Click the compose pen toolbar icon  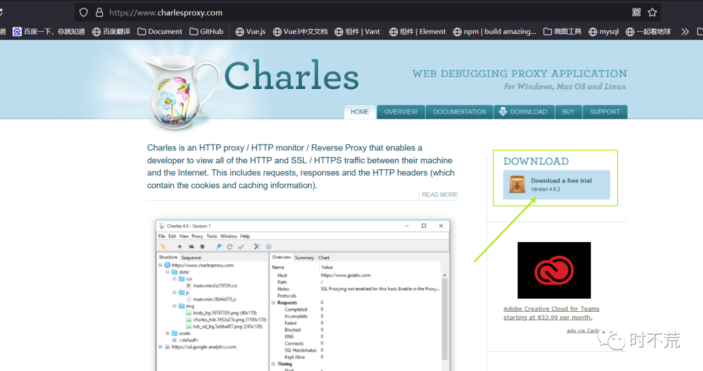[219, 247]
